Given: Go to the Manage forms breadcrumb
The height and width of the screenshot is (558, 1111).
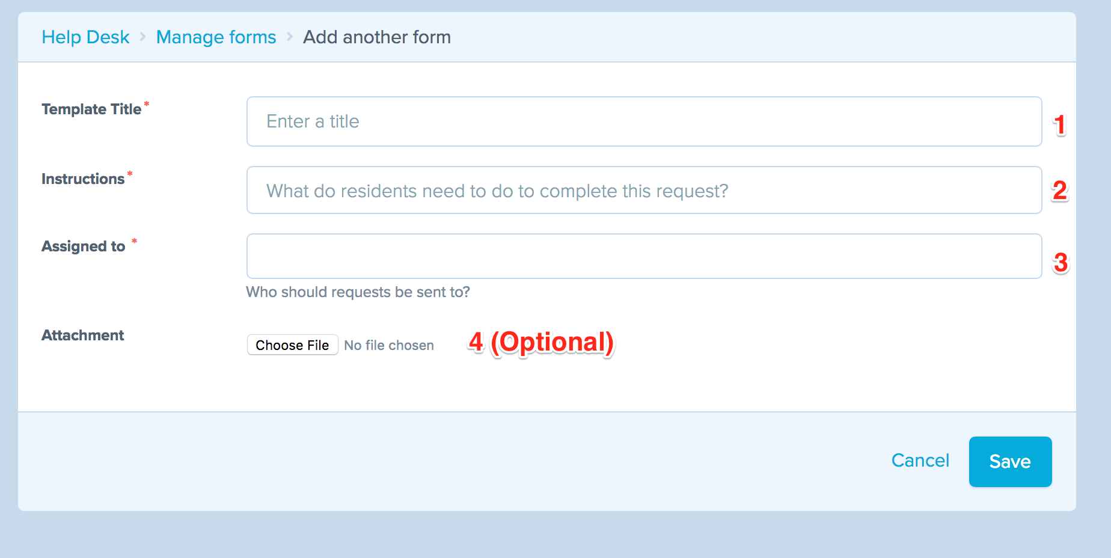Looking at the screenshot, I should [216, 37].
